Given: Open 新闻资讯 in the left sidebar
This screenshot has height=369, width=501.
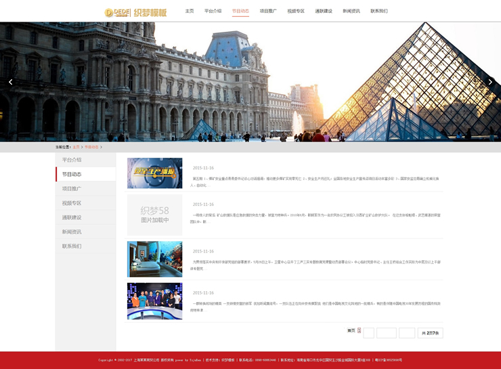Looking at the screenshot, I should [72, 232].
